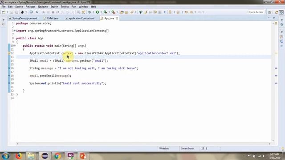Maximize the editor area
This screenshot has width=285, height=160.
[274, 18]
